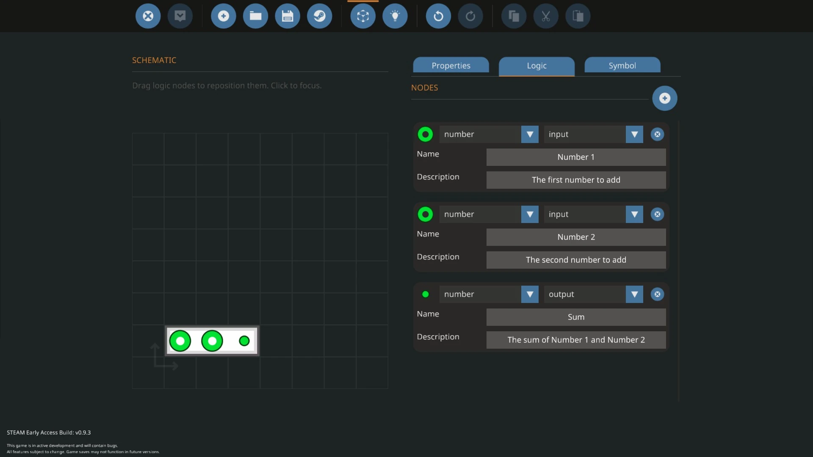Add a new logic node
Viewport: 813px width, 457px height.
pos(664,98)
